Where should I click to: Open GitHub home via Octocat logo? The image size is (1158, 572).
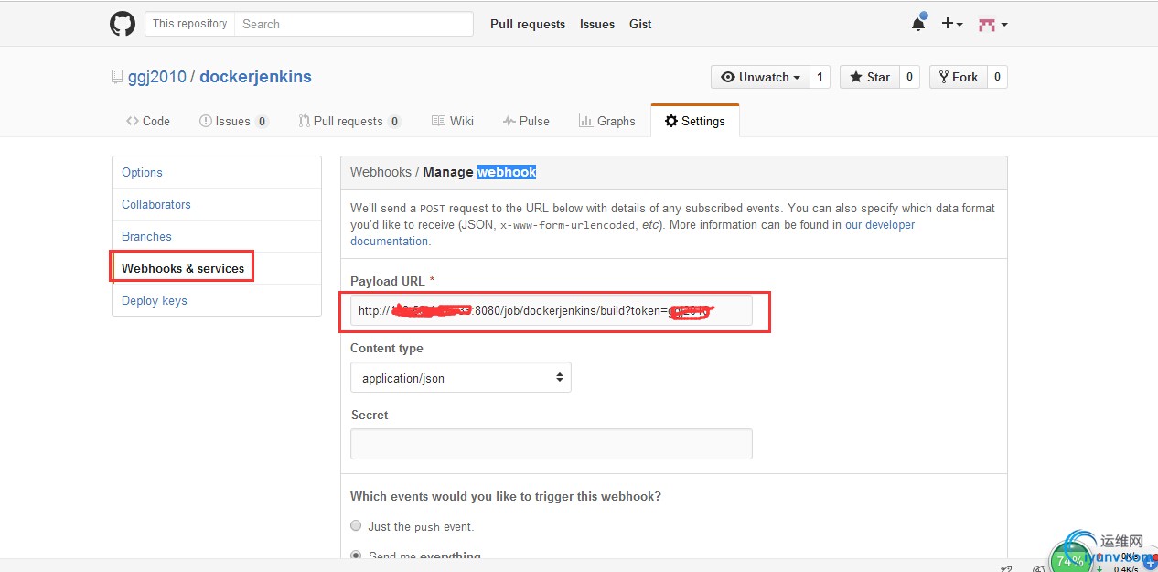(123, 24)
